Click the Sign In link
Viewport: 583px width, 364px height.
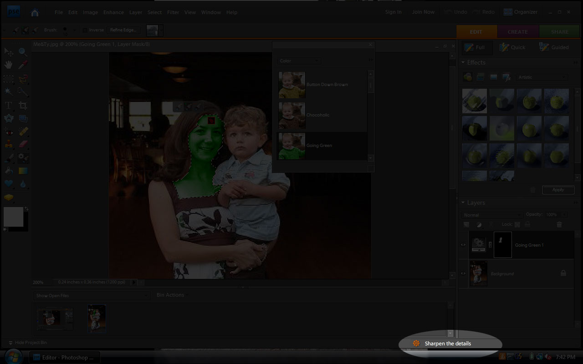click(x=393, y=12)
